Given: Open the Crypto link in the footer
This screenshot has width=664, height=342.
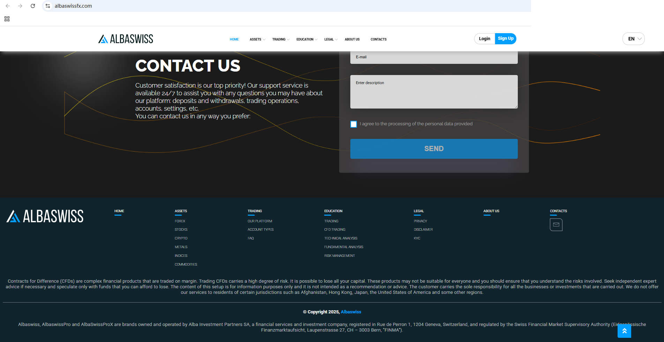Looking at the screenshot, I should [x=181, y=238].
